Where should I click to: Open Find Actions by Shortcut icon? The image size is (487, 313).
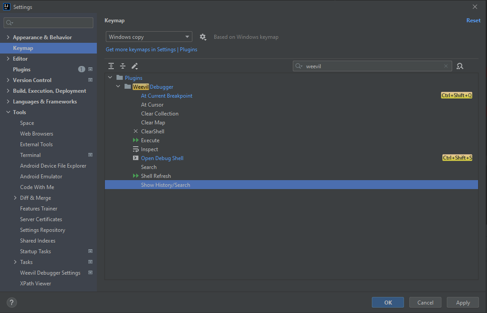[460, 66]
